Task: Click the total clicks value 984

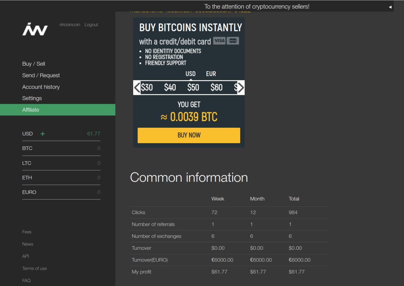Action: [x=293, y=212]
